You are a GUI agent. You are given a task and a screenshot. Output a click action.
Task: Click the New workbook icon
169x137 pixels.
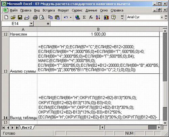[6, 17]
